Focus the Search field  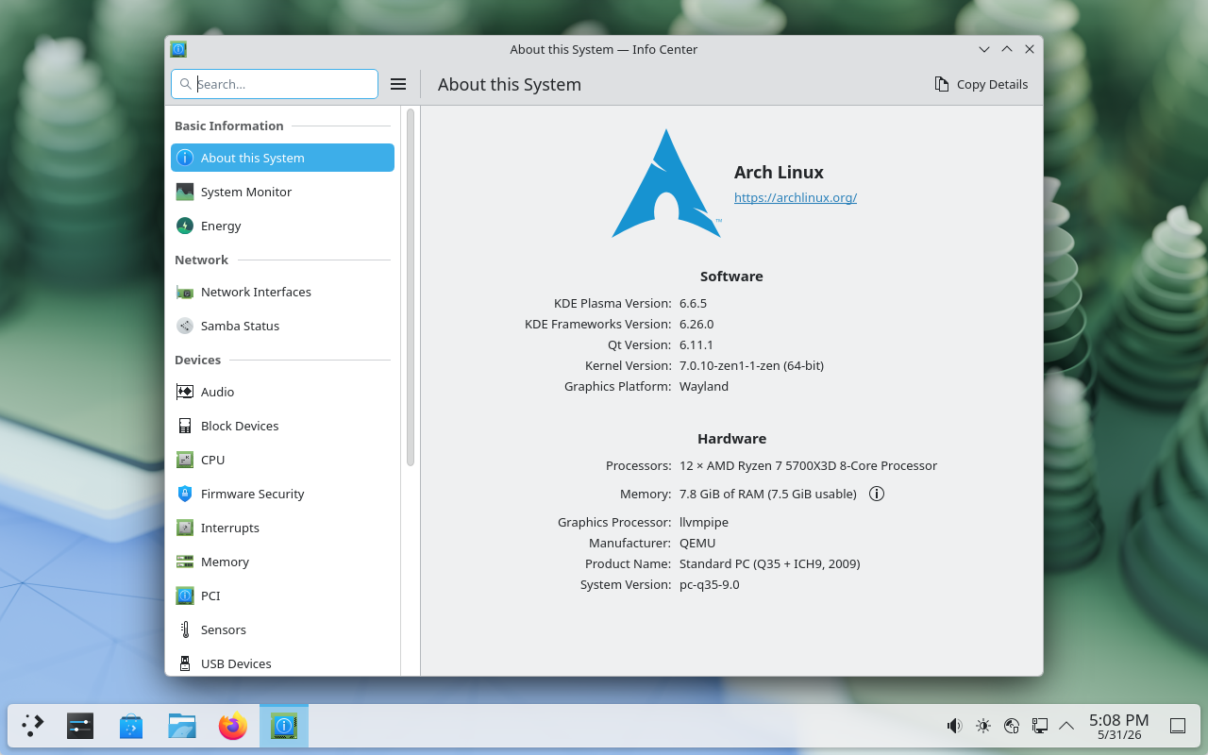[x=275, y=84]
